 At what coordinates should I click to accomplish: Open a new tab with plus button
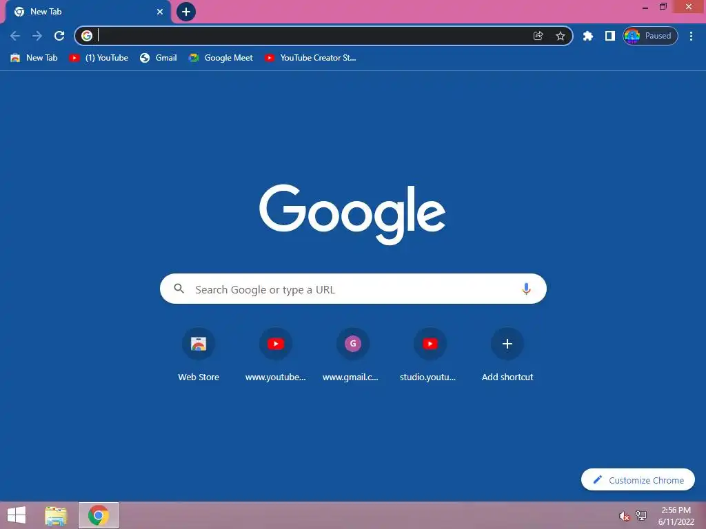click(x=186, y=12)
